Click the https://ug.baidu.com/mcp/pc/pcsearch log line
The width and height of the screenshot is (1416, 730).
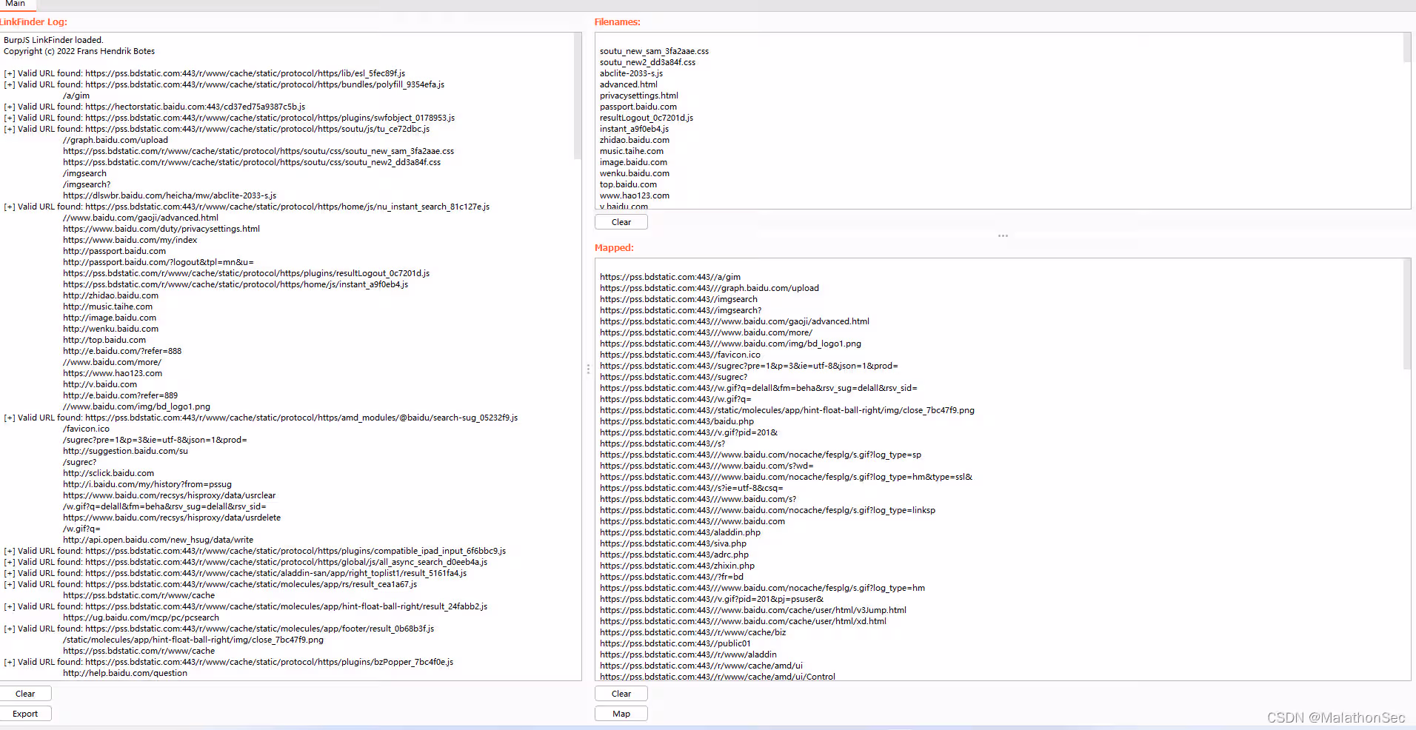click(x=141, y=617)
